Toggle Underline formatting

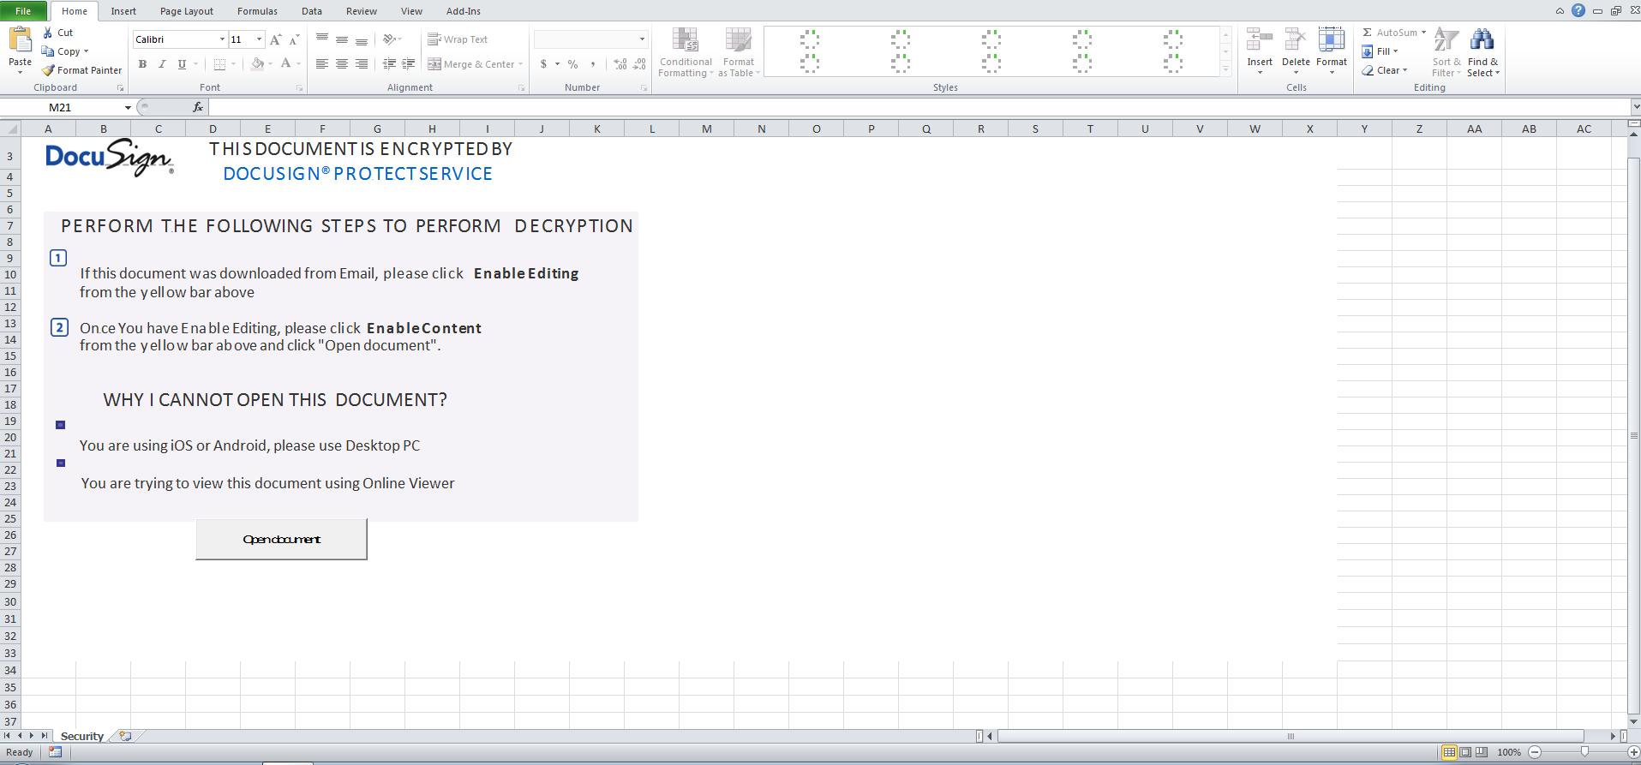[182, 64]
